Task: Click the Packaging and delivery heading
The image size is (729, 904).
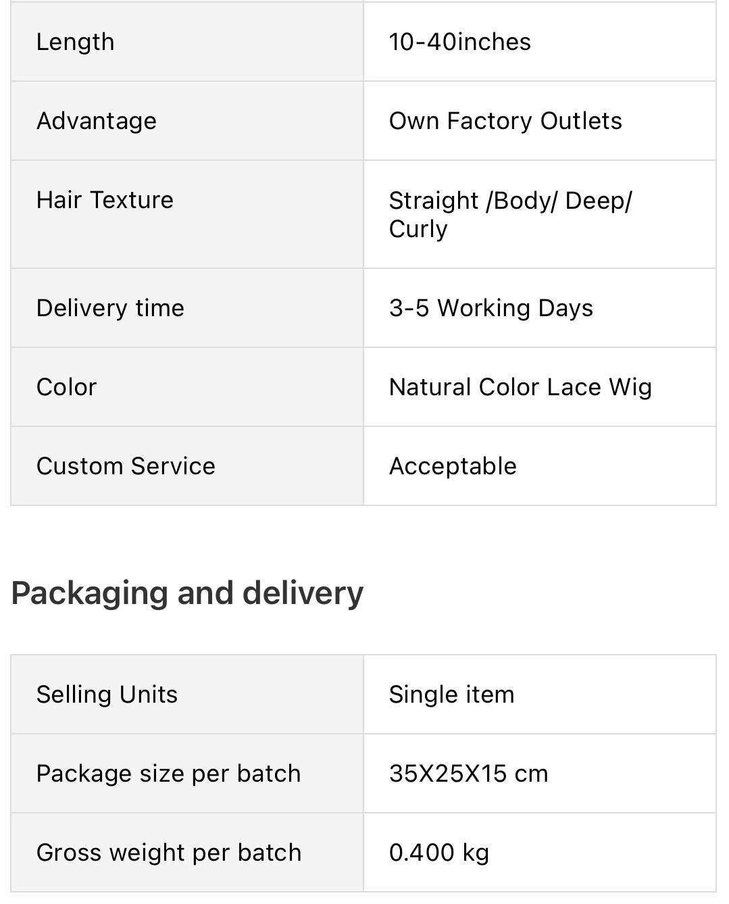Action: click(x=187, y=593)
